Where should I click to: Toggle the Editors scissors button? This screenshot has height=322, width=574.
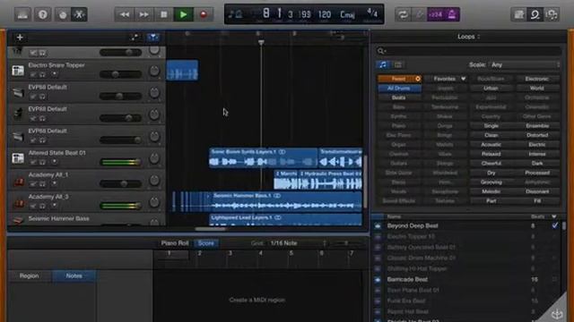(x=79, y=14)
